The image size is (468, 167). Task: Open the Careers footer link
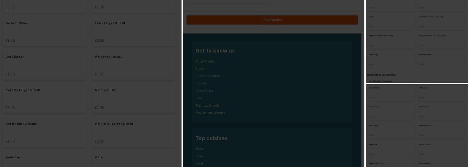[x=201, y=83]
